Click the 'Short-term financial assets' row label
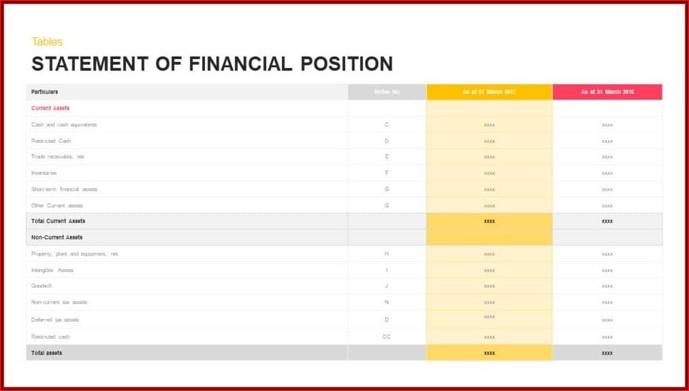 click(x=65, y=189)
